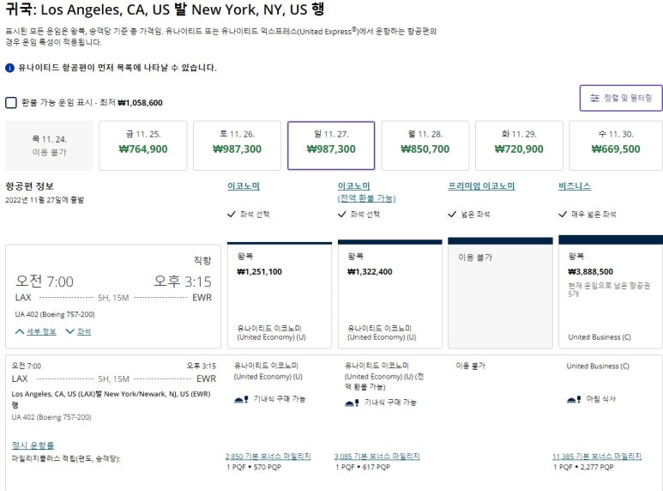Click the meal icon under United Economy (U)
Viewport: 663px width, 491px height.
point(241,399)
